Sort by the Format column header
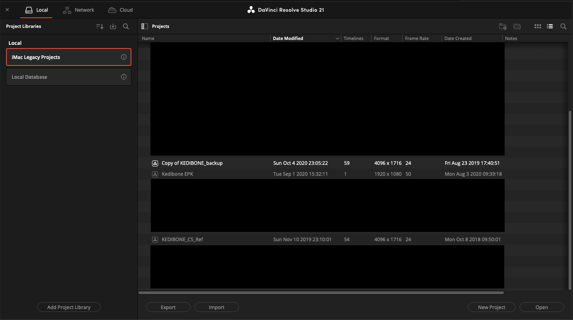 pyautogui.click(x=387, y=38)
